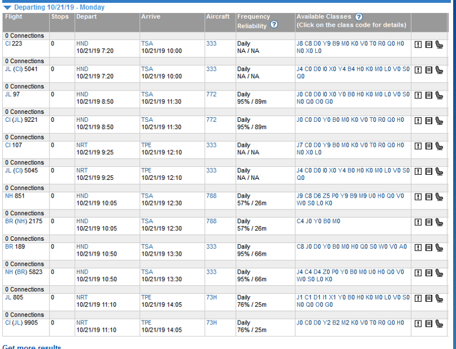The width and height of the screenshot is (456, 349).
Task: Open the seat map icon for CI 223
Action: pyautogui.click(x=439, y=44)
